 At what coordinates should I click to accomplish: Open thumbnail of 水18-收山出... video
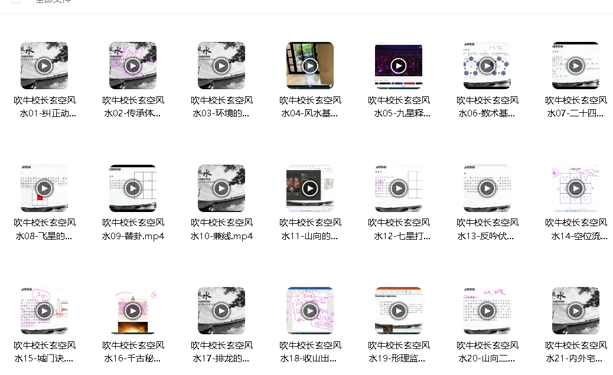[x=310, y=311]
